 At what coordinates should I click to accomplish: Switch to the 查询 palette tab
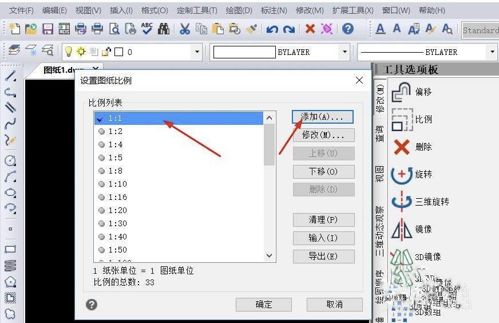pos(379,133)
